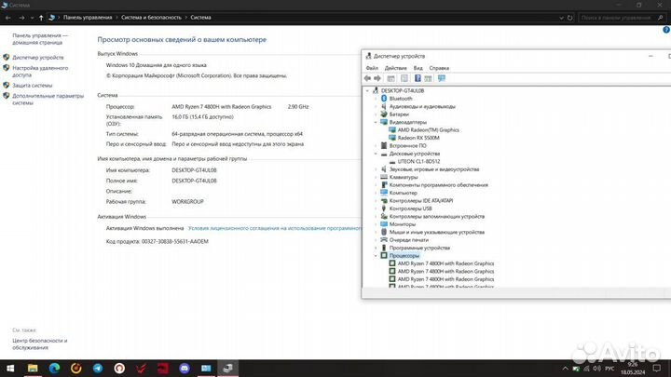Screen dimensions: 671x377
Task: Click the Forward arrow in Device Manager toolbar
Action: (x=377, y=78)
